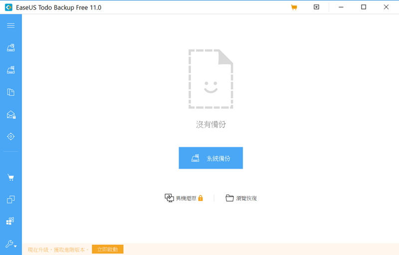Image resolution: width=399 pixels, height=255 pixels.
Task: Minimize the EaseUS window
Action: [341, 7]
